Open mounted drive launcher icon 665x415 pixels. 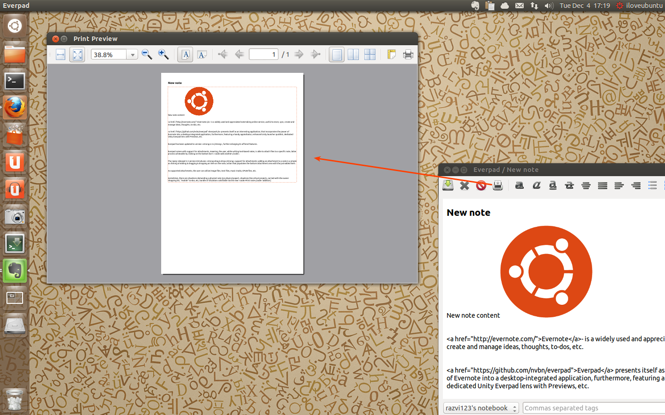15,326
